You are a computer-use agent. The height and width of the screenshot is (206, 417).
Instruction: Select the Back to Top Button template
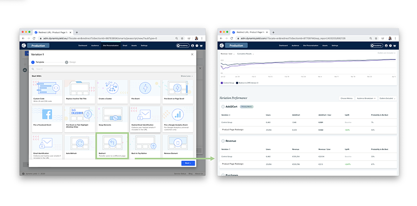coord(145,147)
